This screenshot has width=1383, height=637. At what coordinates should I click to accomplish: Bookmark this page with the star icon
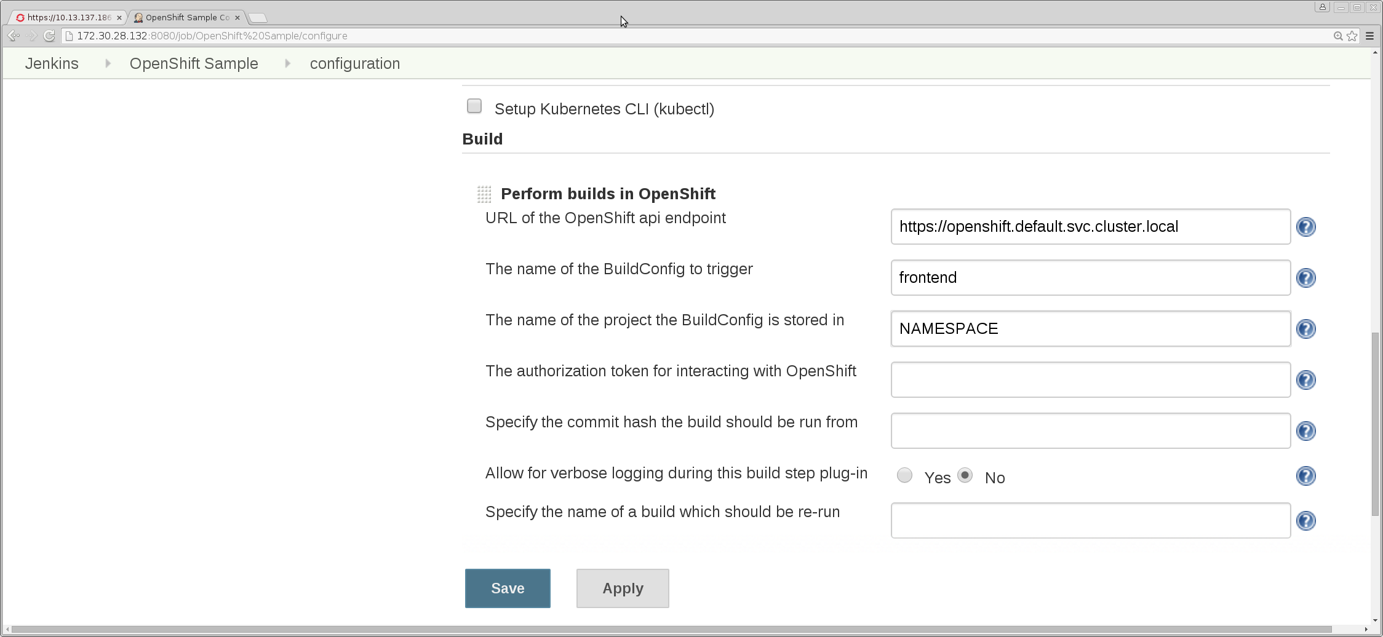point(1352,36)
